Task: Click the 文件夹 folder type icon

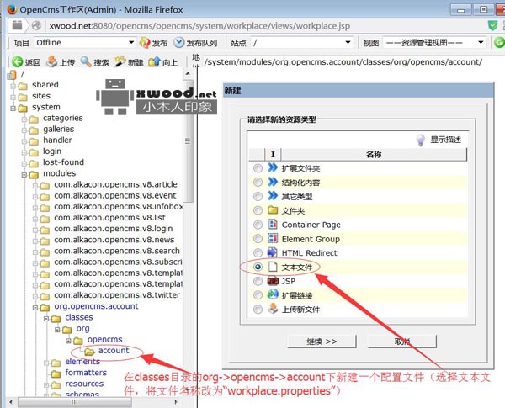Action: [273, 210]
